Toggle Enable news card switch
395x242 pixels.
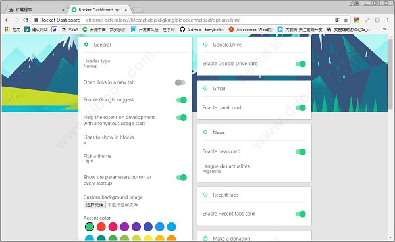(301, 151)
